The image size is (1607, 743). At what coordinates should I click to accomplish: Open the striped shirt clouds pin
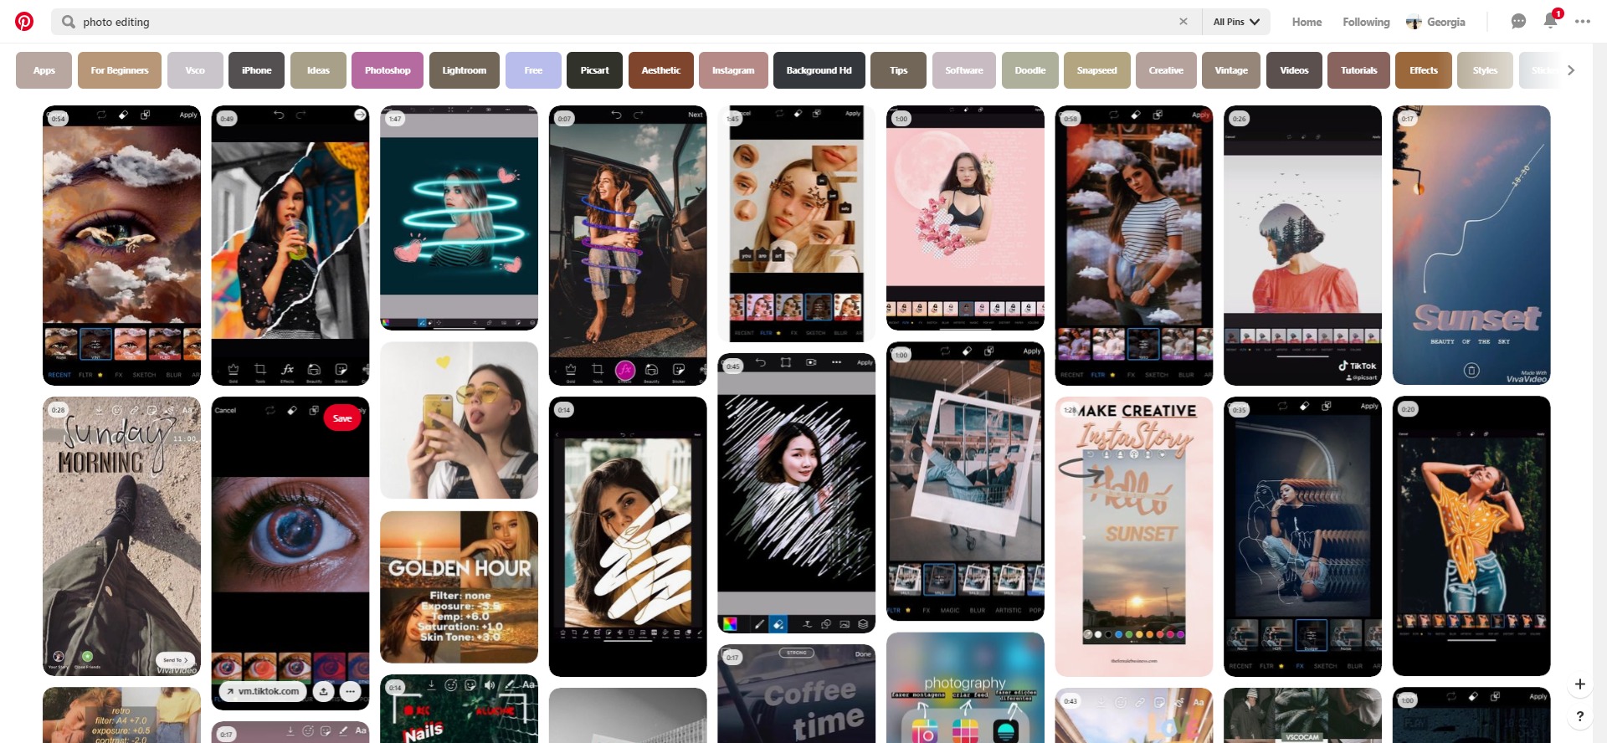click(1134, 245)
